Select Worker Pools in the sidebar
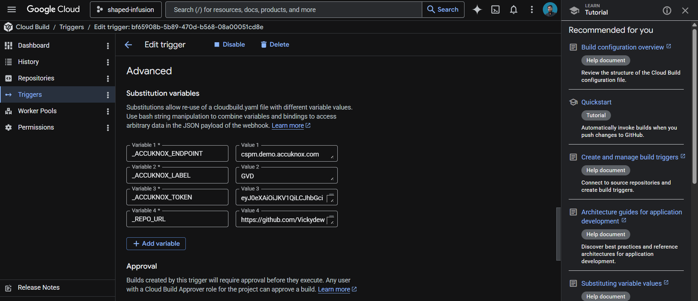The width and height of the screenshot is (698, 301). (x=58, y=111)
